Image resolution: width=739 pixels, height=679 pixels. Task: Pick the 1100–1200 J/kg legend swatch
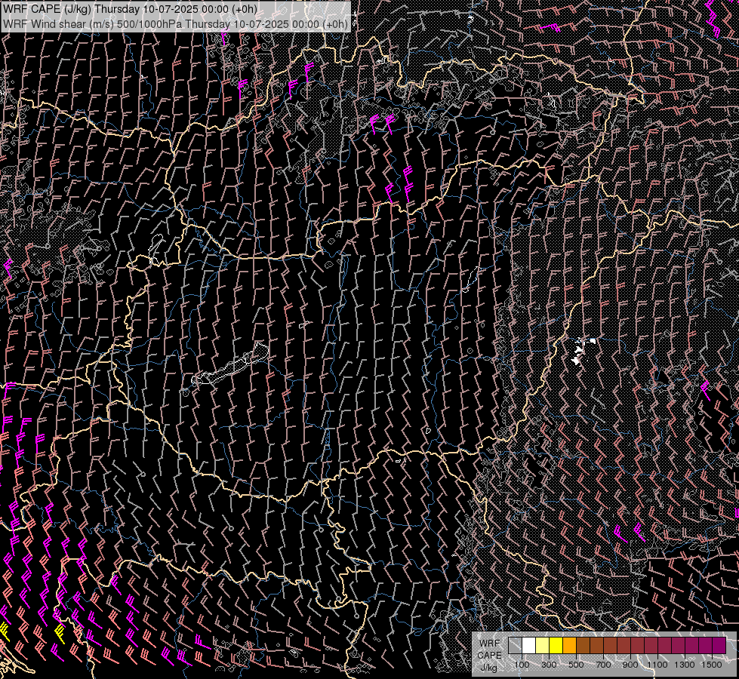[664, 646]
